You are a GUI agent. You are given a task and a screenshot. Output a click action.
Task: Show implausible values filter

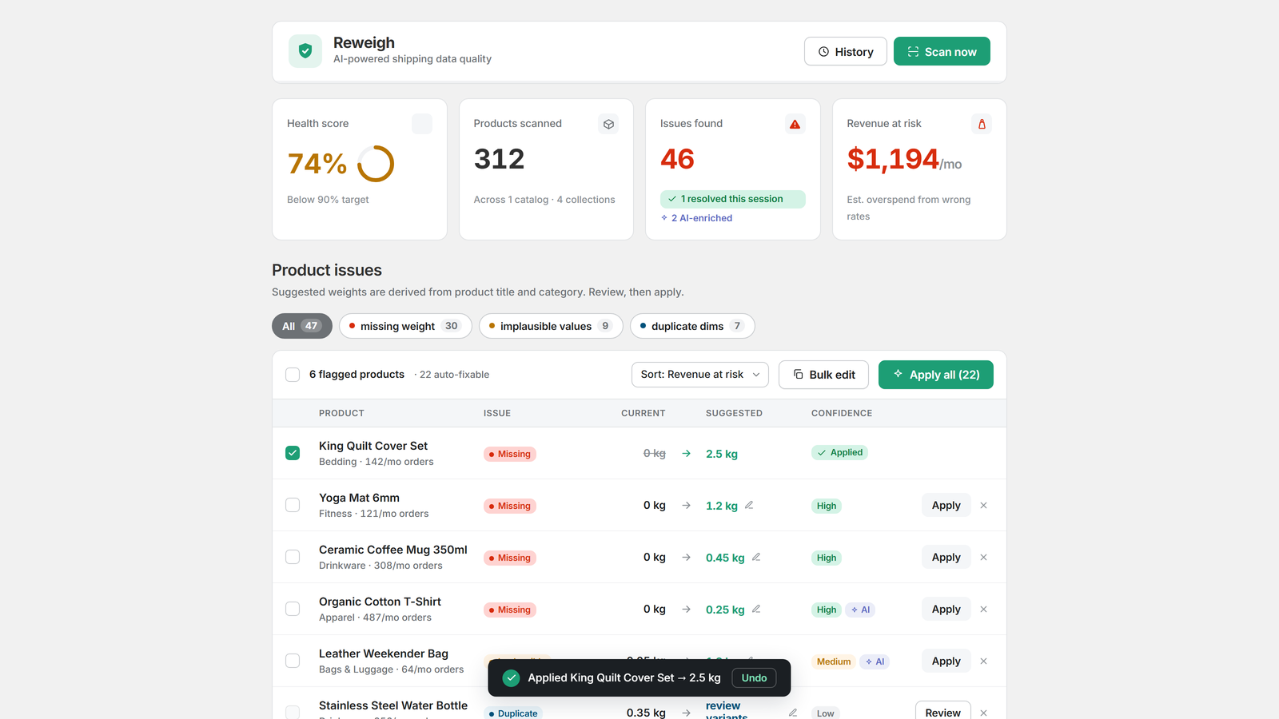(551, 326)
